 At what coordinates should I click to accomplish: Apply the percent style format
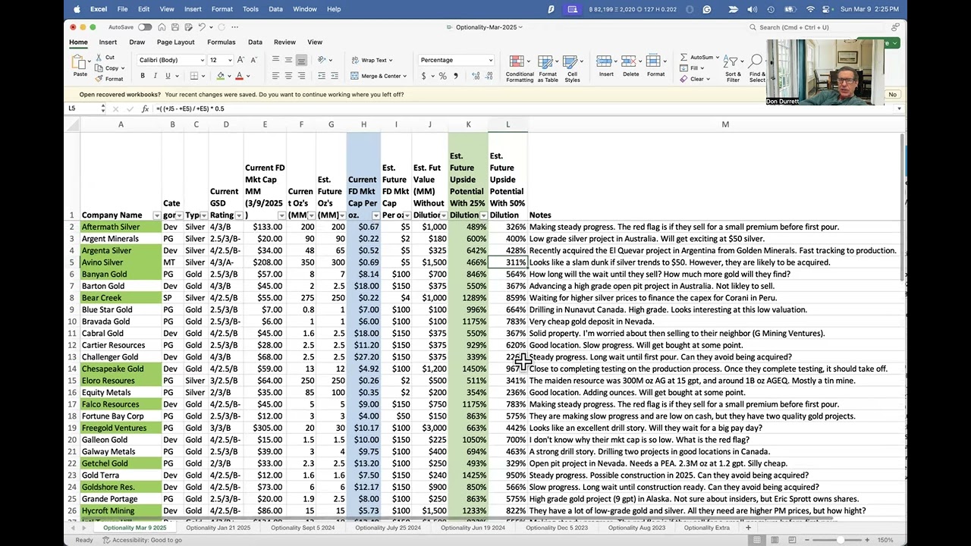coord(444,76)
